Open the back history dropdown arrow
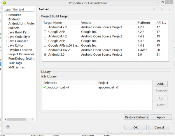This screenshot has height=136, width=175. [158, 9]
